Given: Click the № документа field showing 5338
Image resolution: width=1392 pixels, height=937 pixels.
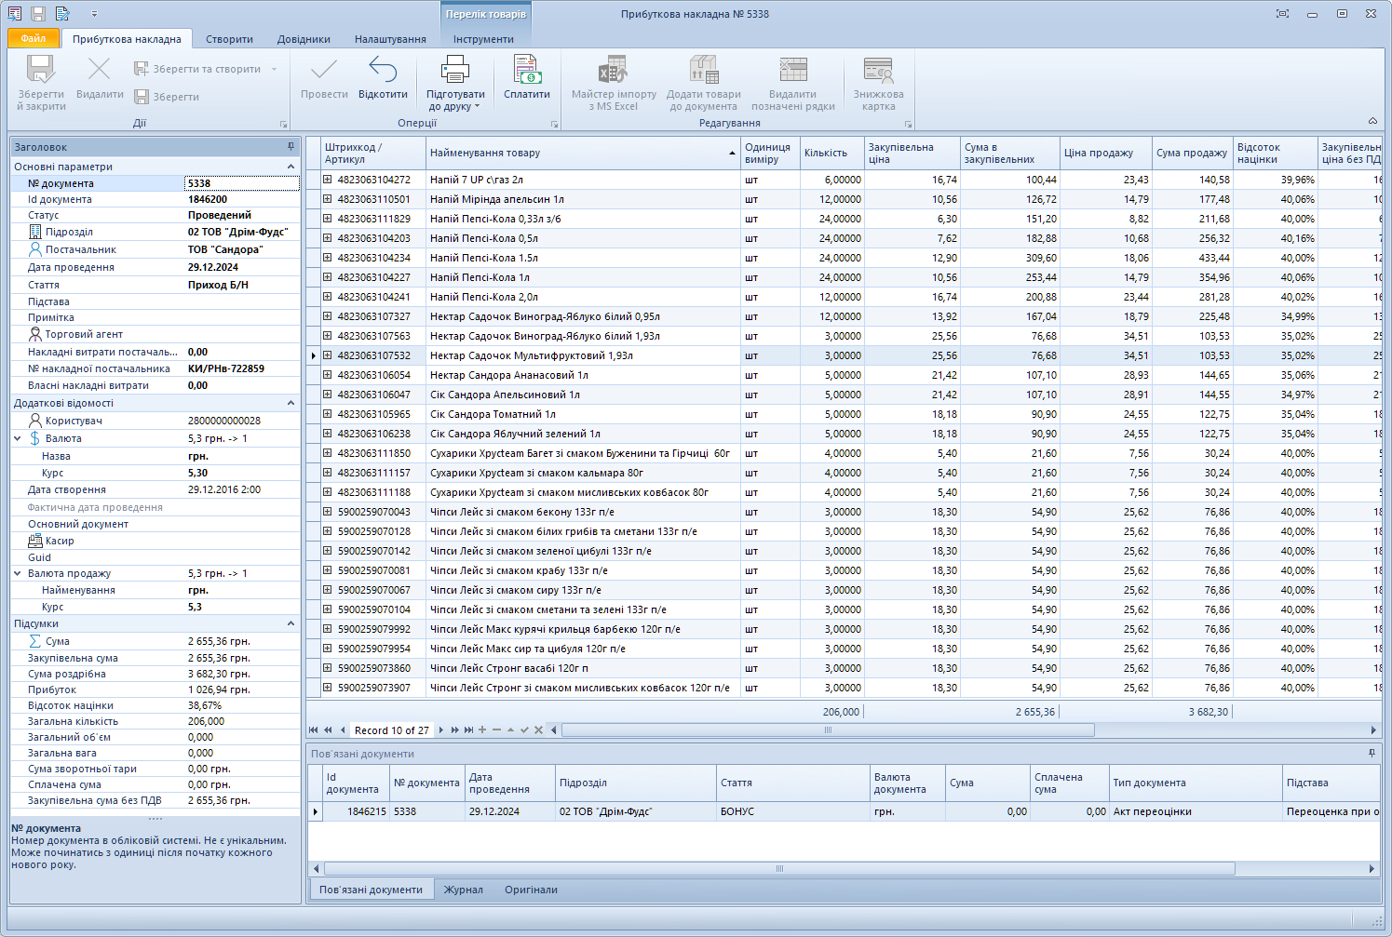Looking at the screenshot, I should tap(242, 183).
